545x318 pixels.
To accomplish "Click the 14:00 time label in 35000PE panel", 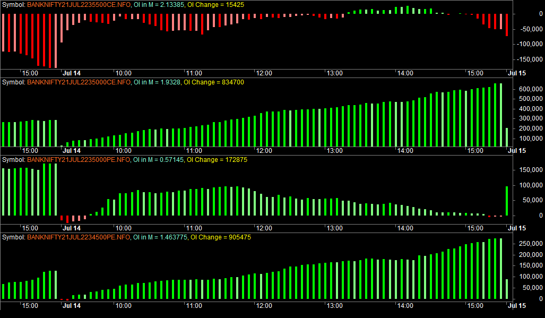I will pos(405,228).
